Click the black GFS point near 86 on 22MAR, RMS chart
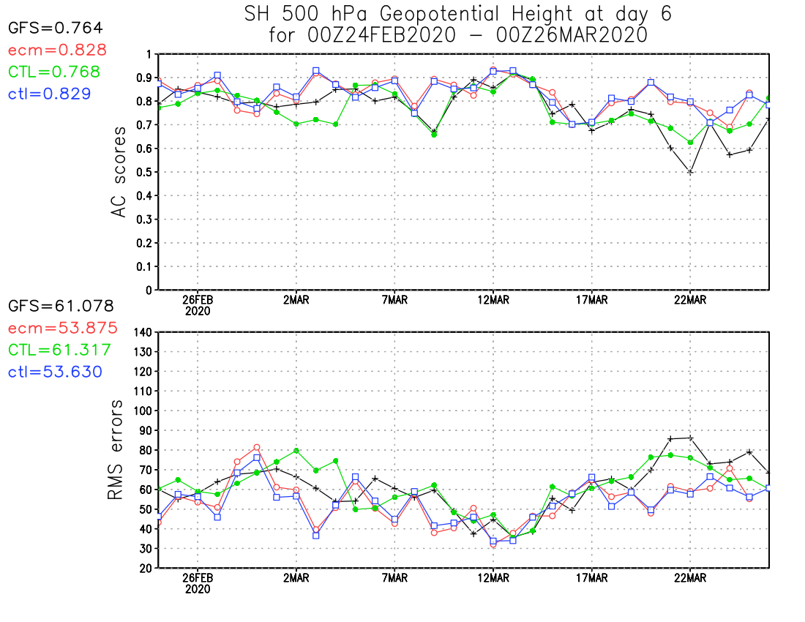805x622 pixels. [x=690, y=438]
